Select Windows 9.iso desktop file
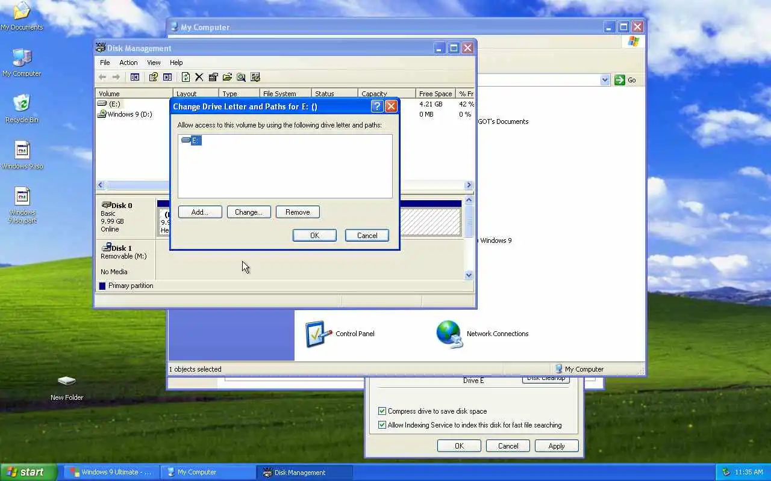This screenshot has width=771, height=481. coord(22,155)
